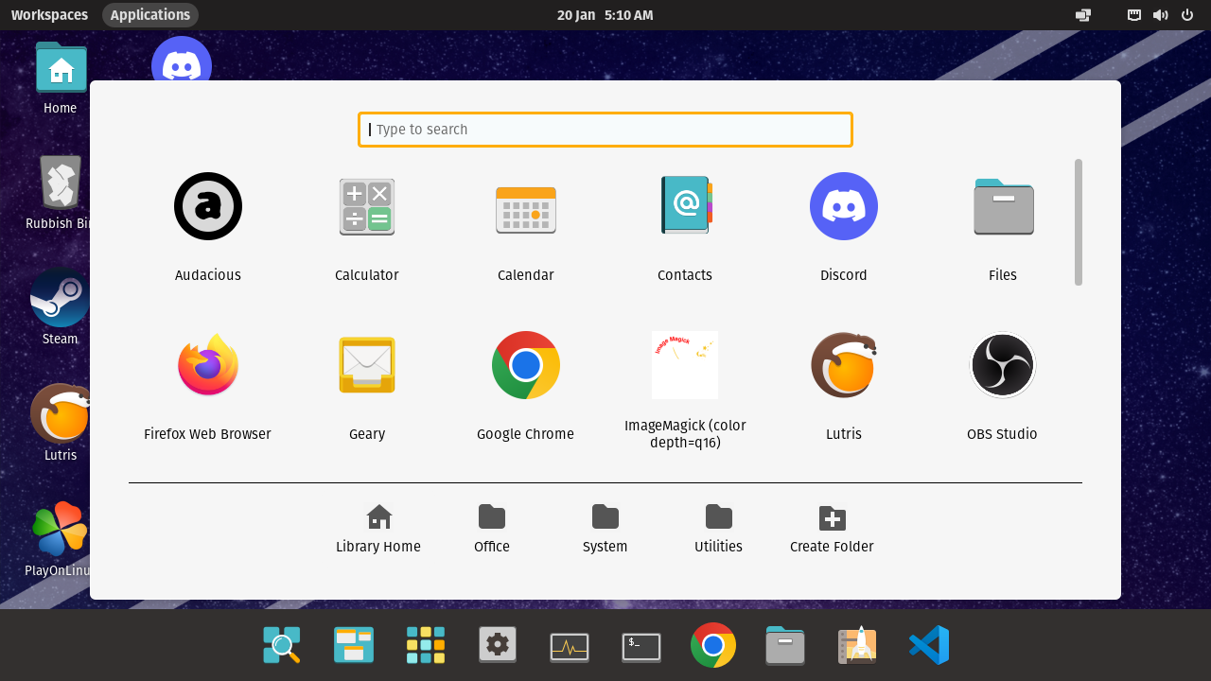Click Create Folder

(833, 529)
